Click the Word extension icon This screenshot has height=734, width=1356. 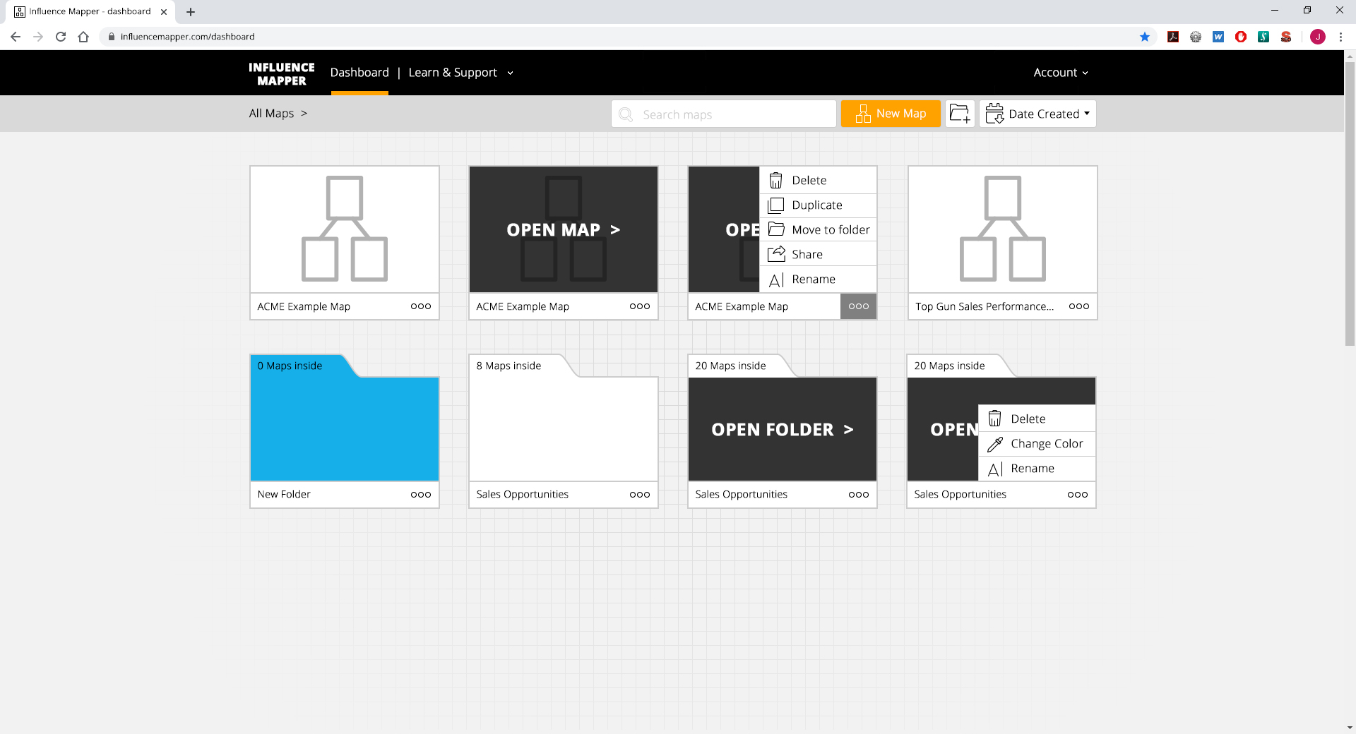[1218, 37]
